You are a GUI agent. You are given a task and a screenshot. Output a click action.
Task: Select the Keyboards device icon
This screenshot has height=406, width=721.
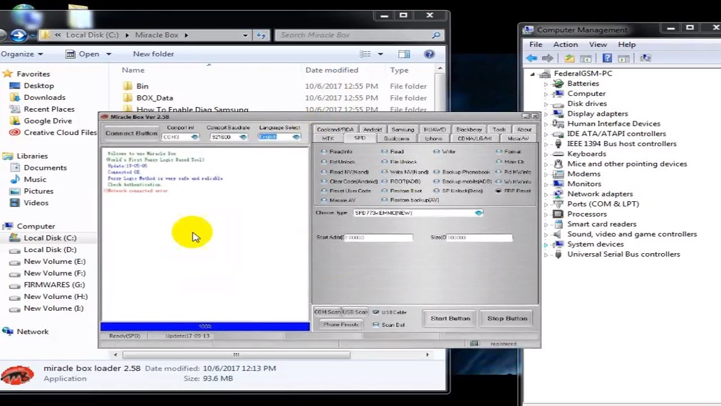pyautogui.click(x=558, y=154)
